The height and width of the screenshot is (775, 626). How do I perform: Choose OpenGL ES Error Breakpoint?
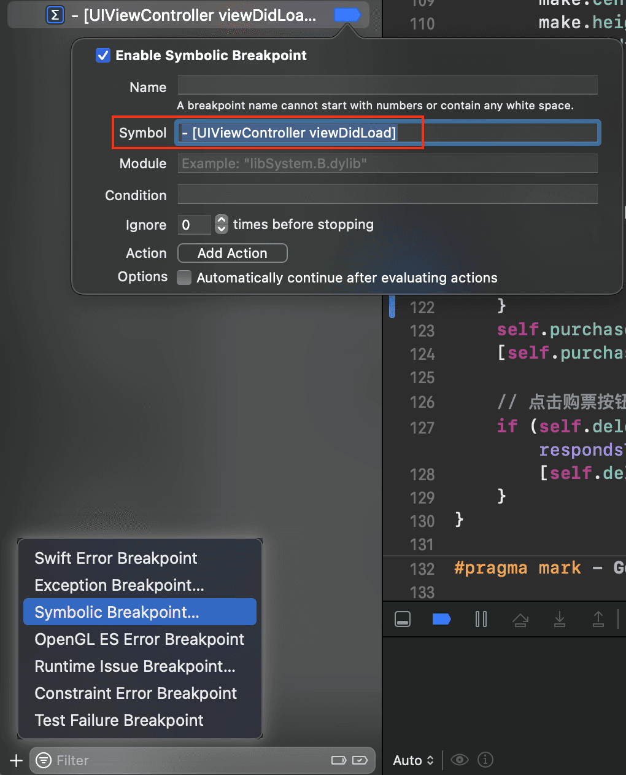[140, 639]
